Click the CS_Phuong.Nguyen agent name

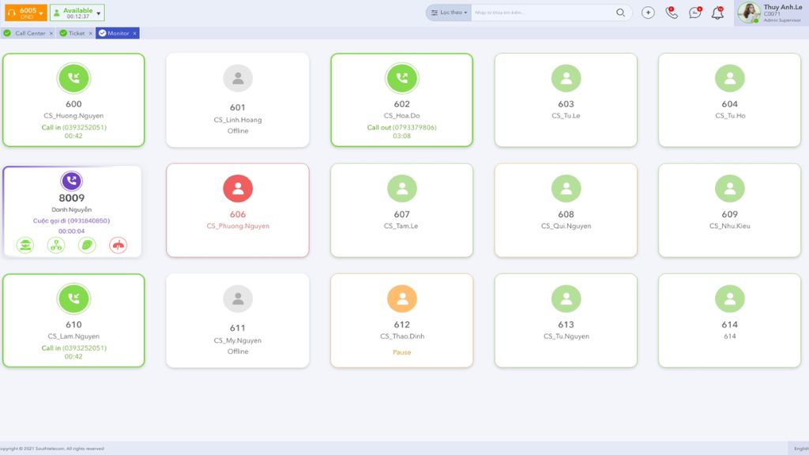click(238, 226)
